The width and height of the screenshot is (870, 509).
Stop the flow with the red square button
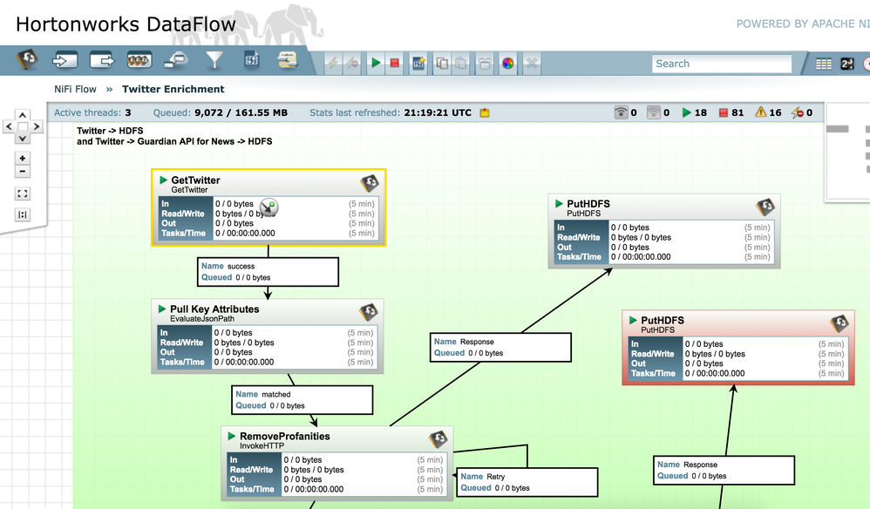394,63
